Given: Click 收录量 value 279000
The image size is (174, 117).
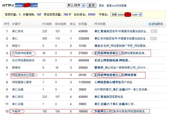Looking at the screenshot, I should click(83, 53).
